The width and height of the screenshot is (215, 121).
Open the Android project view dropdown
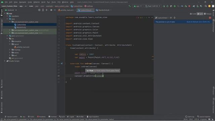click(x=11, y=10)
